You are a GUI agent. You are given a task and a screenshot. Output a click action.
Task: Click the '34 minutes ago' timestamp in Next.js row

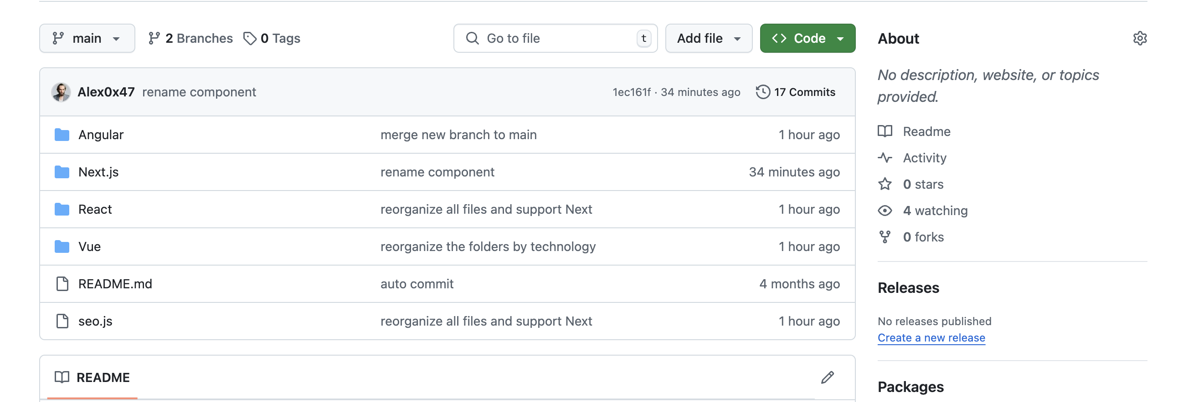(794, 172)
